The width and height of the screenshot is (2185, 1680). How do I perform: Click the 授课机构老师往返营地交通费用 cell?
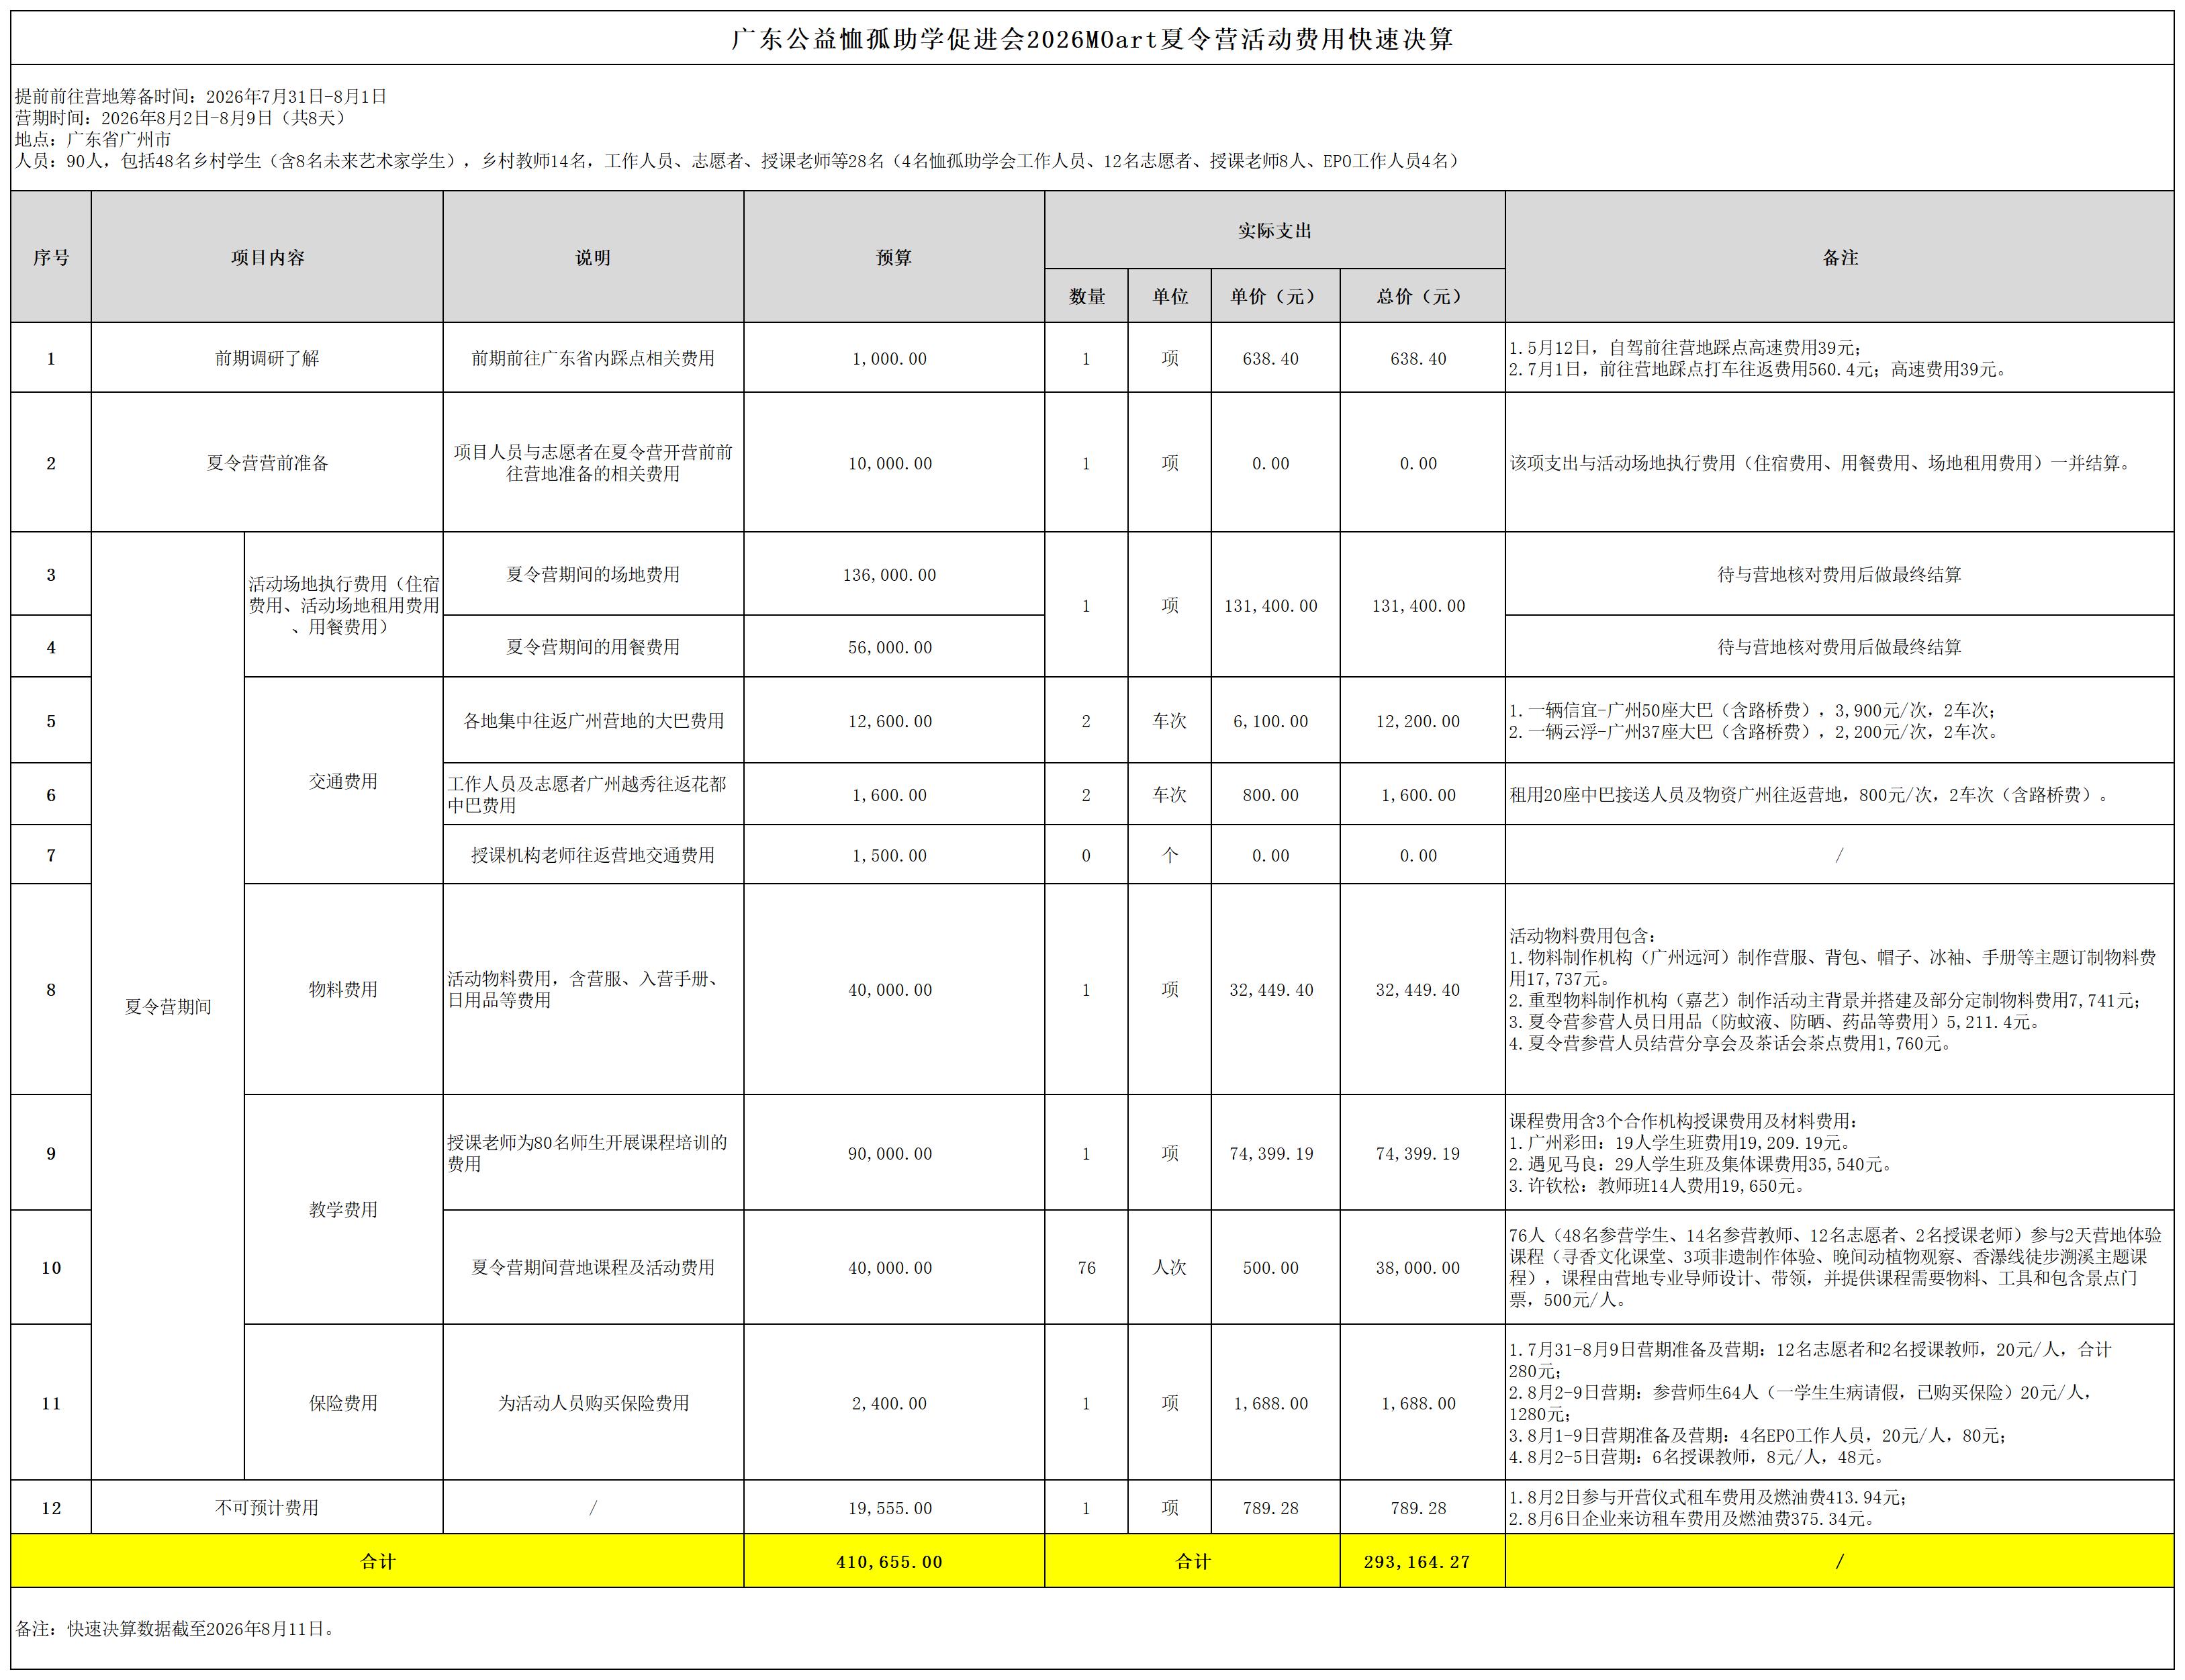click(593, 855)
